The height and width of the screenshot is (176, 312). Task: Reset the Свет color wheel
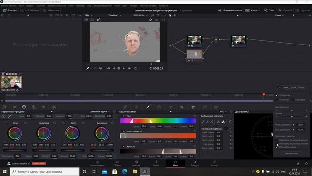[83, 123]
